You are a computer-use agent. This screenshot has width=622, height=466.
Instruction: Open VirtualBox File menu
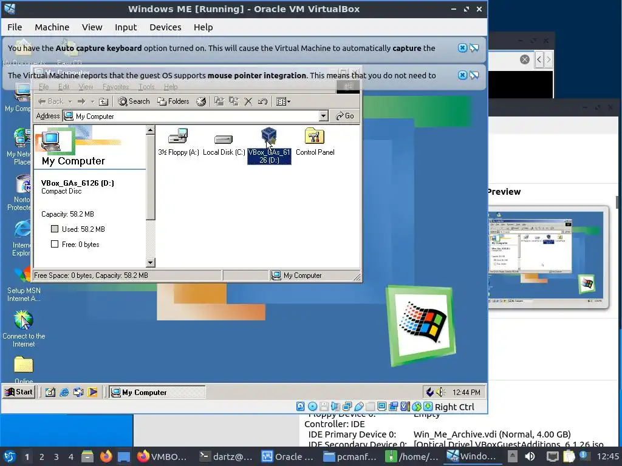[15, 27]
